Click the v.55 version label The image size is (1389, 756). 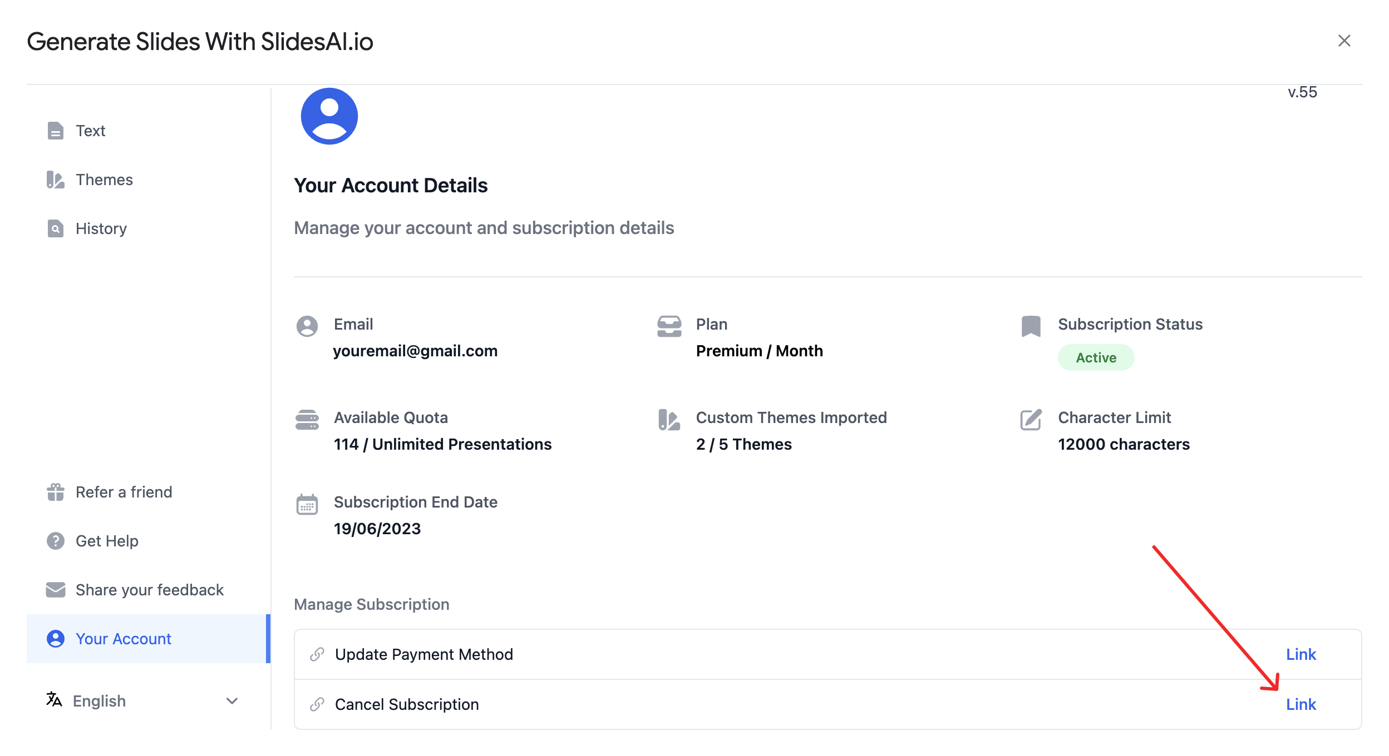[x=1302, y=92]
